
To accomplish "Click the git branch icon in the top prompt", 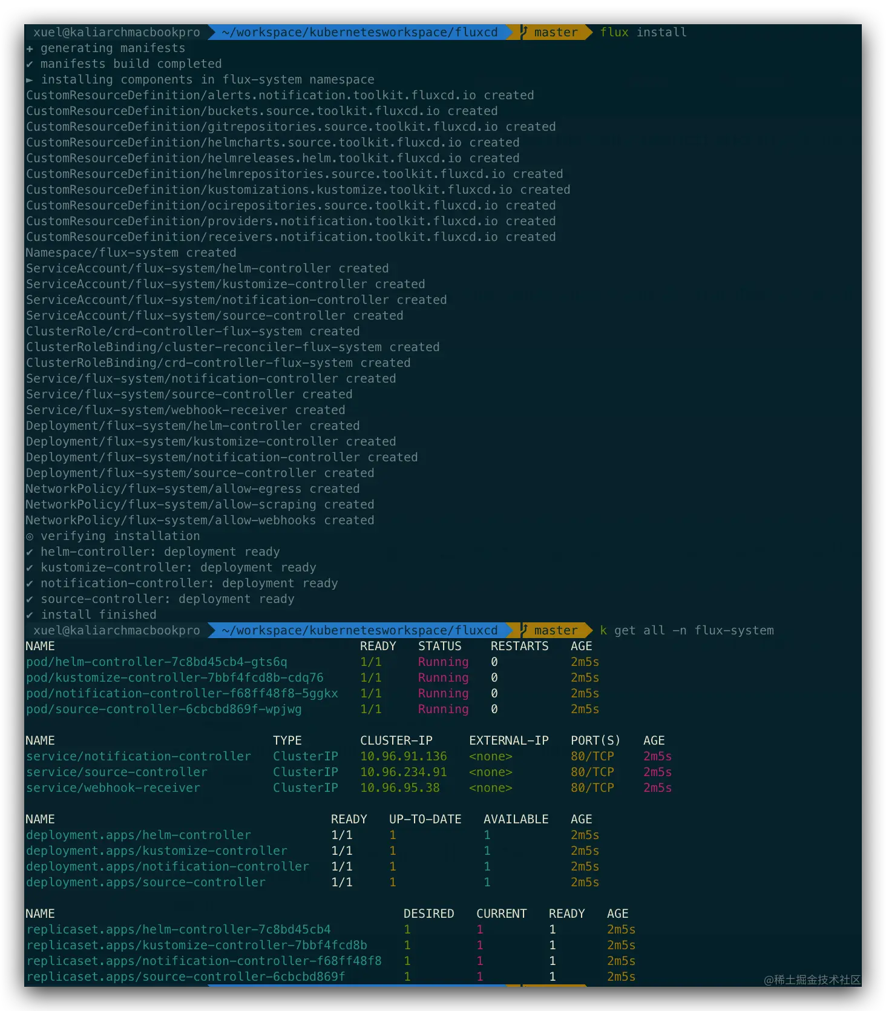I will click(x=524, y=32).
